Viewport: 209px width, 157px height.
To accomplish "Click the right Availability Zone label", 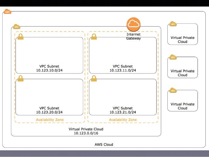I will click(123, 120).
